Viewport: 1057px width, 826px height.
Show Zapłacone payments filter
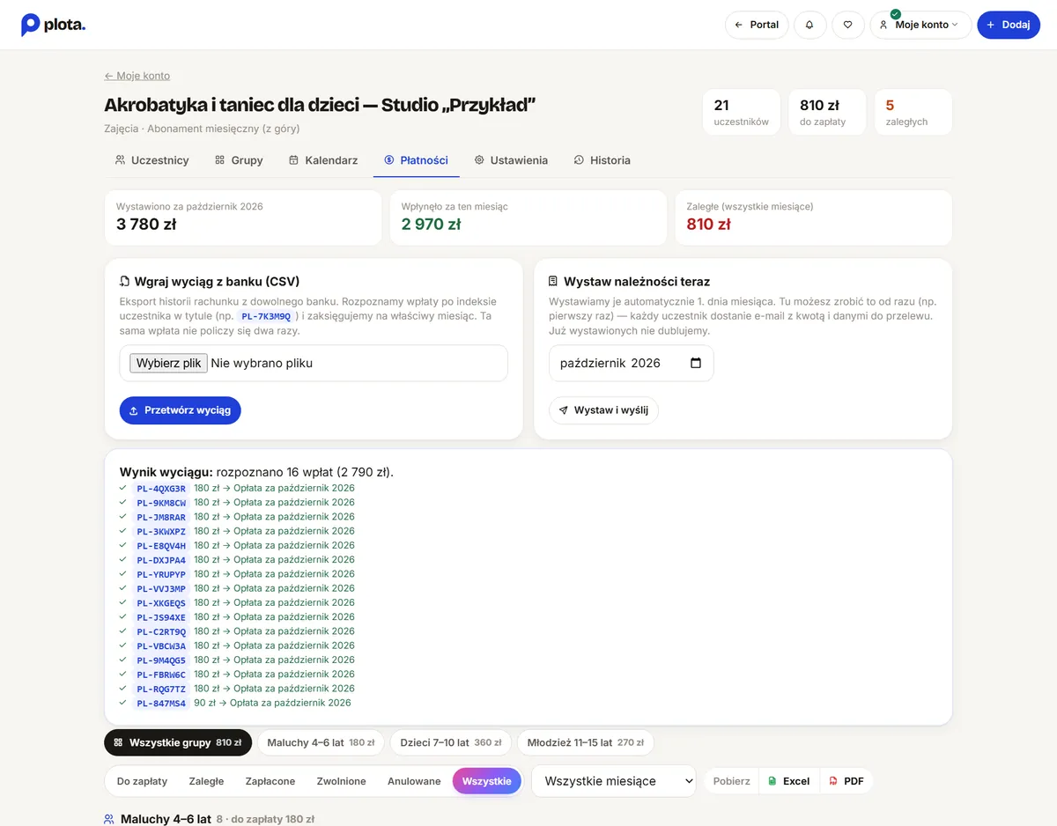[270, 781]
